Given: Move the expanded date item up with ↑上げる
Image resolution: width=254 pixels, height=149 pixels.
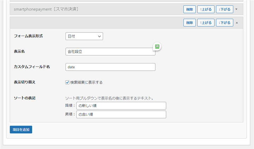Looking at the screenshot, I should [x=206, y=23].
